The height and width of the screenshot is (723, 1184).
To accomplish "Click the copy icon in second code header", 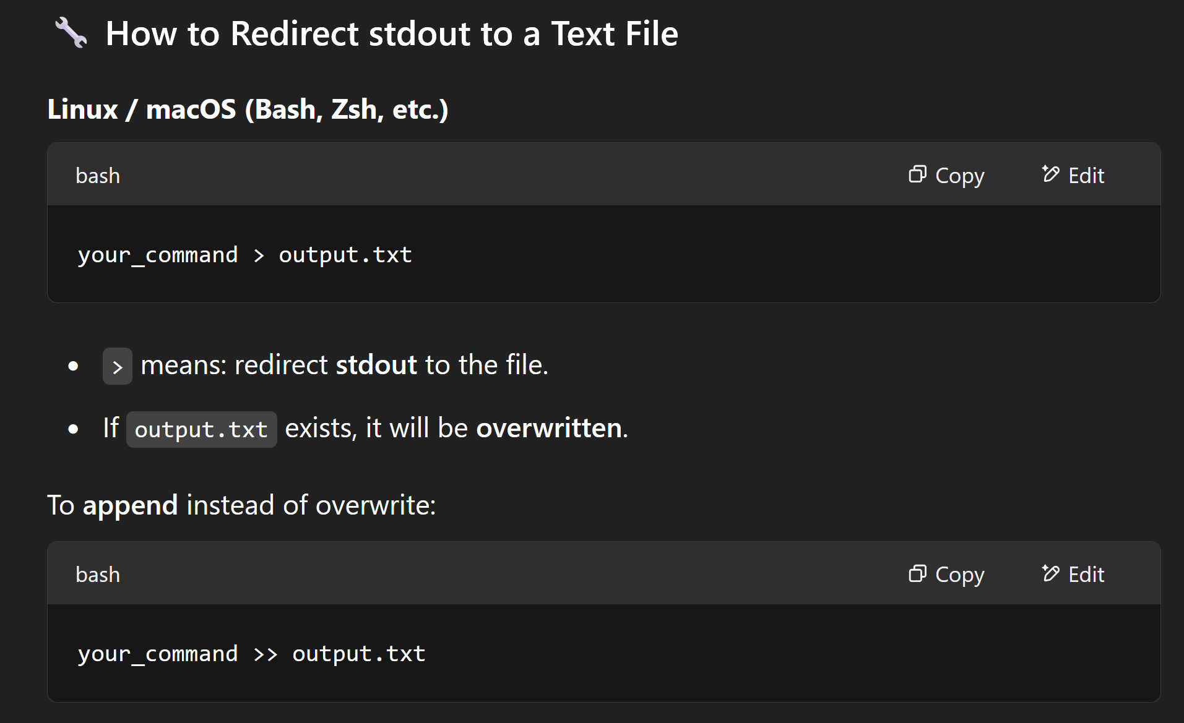I will (x=917, y=573).
